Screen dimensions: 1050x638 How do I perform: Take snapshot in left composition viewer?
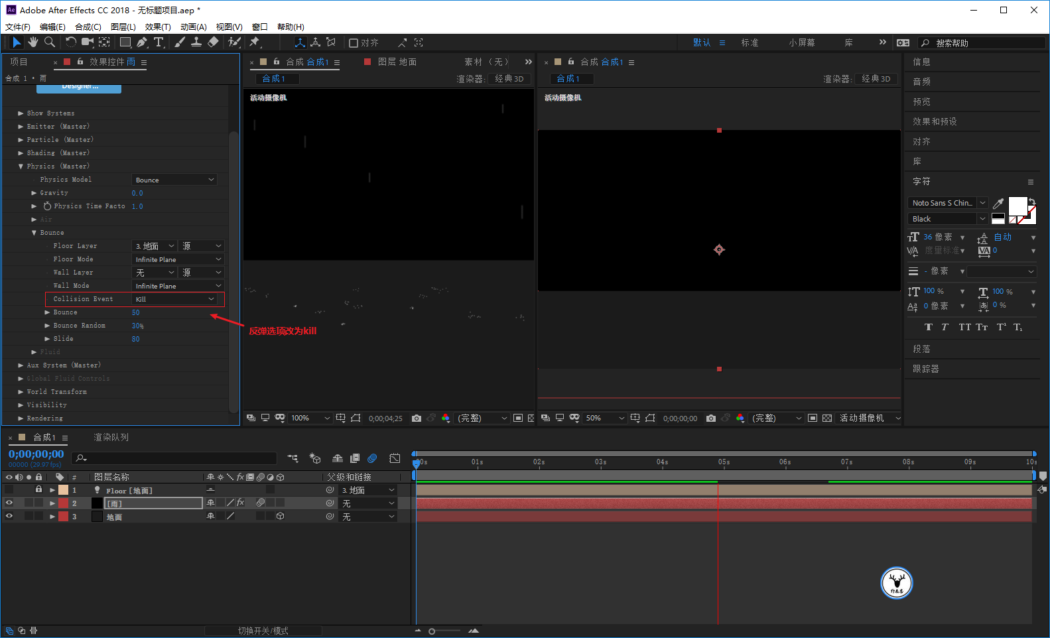tap(416, 418)
